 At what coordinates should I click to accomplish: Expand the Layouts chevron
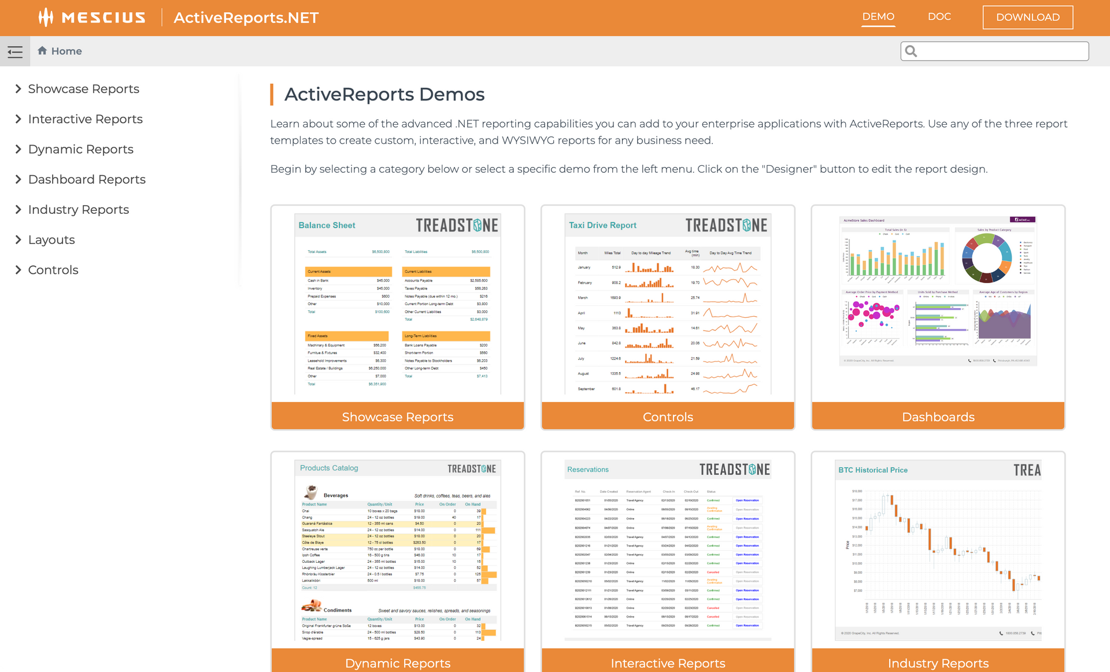pos(18,240)
